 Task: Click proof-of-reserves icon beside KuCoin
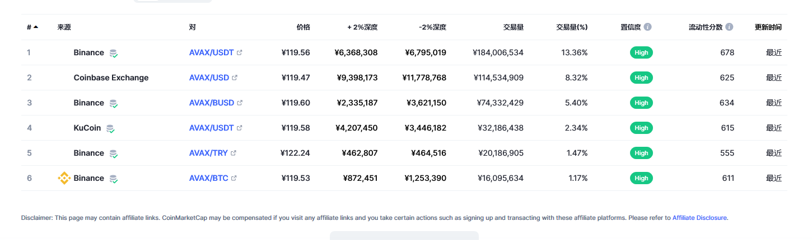[x=111, y=128]
